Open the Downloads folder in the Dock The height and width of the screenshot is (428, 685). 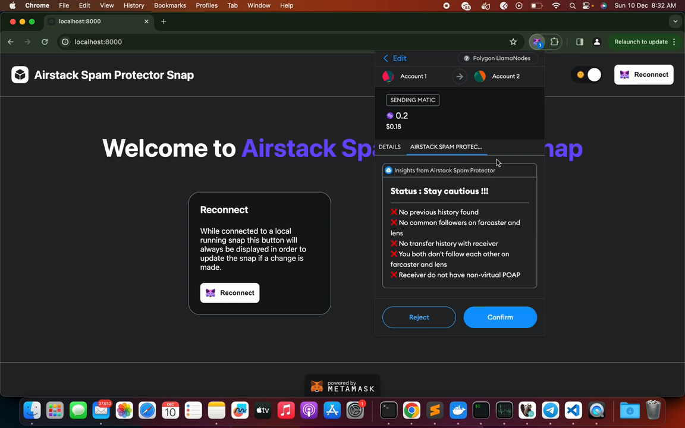tap(630, 410)
